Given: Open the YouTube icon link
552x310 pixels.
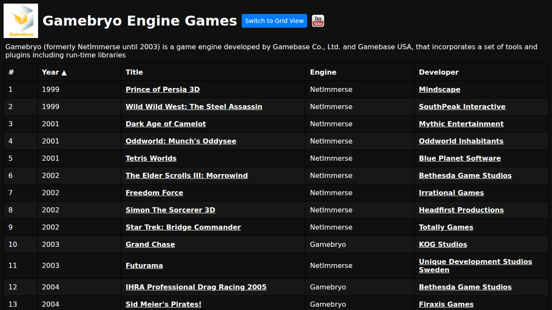Looking at the screenshot, I should point(318,21).
